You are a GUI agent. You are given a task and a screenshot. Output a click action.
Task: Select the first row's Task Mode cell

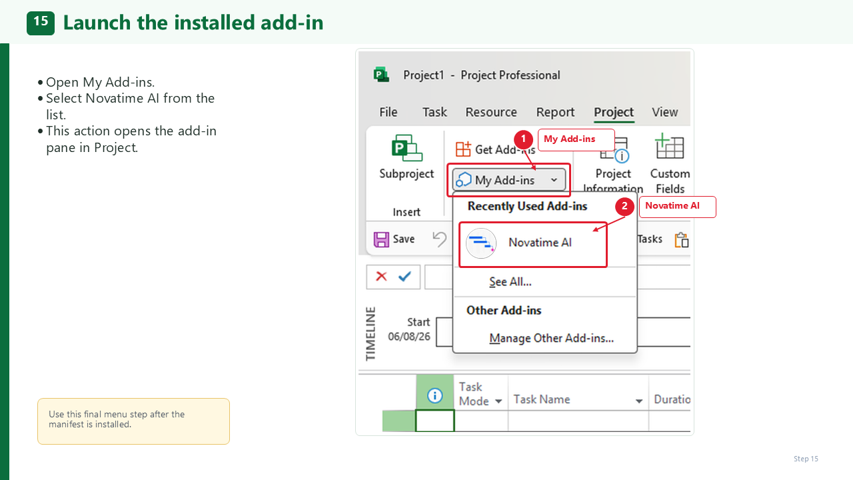(481, 421)
